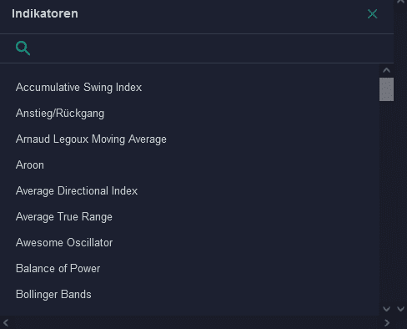This screenshot has width=407, height=329.
Task: Choose the Aroon indicator
Action: (30, 165)
